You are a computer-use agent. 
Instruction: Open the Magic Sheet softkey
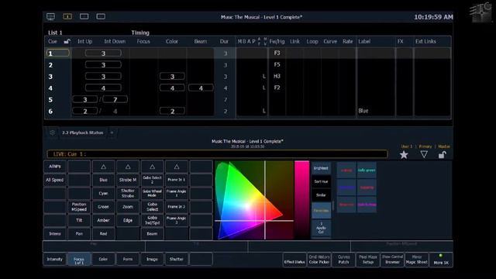click(417, 260)
